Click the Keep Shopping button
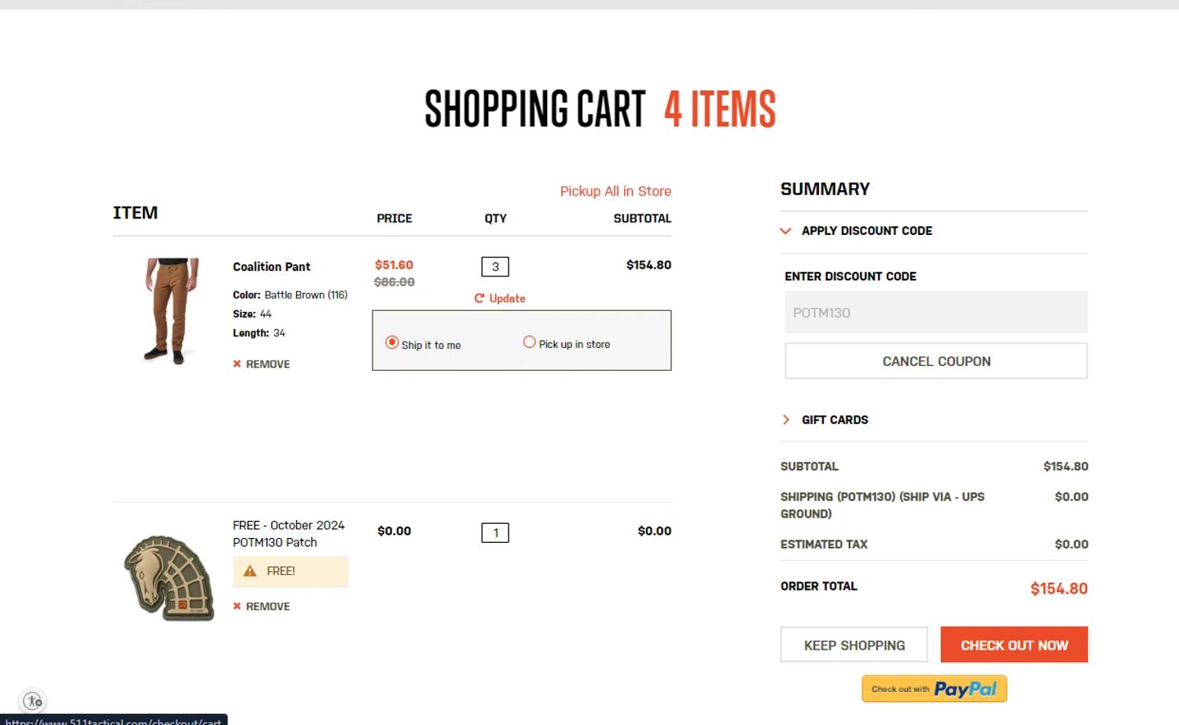 (x=854, y=645)
